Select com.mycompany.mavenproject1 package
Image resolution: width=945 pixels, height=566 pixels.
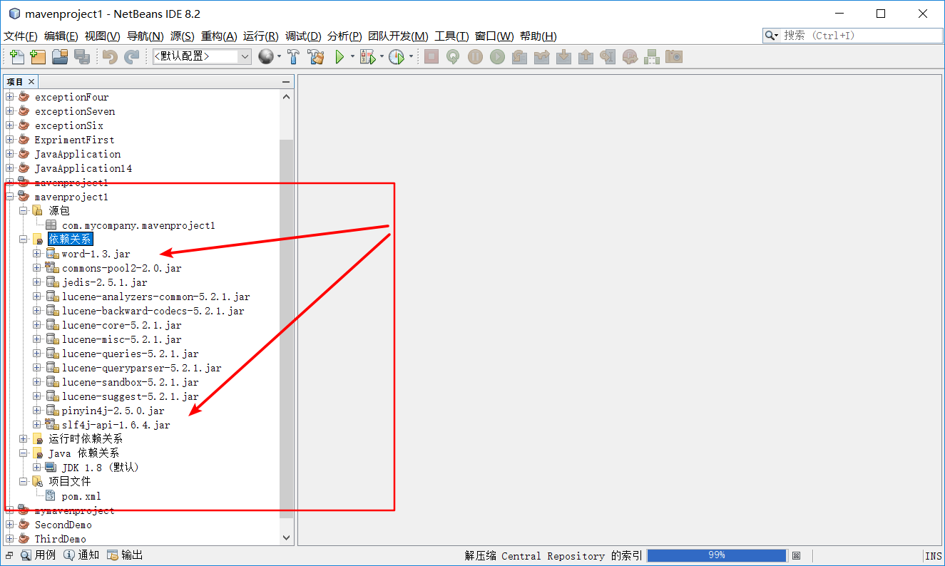(138, 225)
